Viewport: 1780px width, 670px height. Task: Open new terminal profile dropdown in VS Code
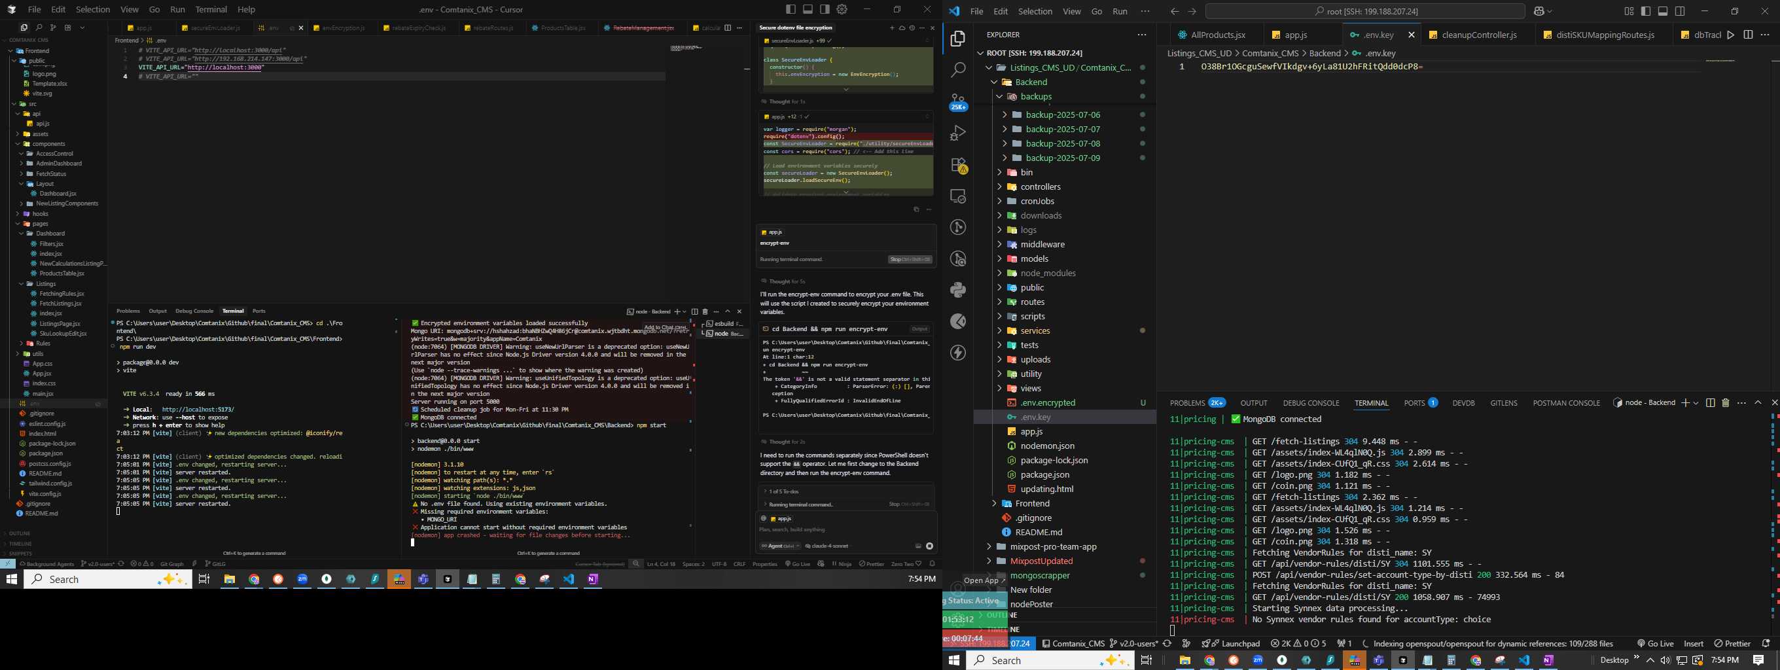click(x=1695, y=402)
